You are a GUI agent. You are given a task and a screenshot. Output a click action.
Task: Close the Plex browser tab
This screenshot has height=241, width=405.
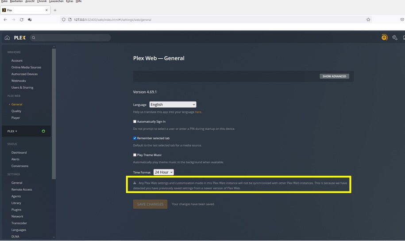(46, 10)
